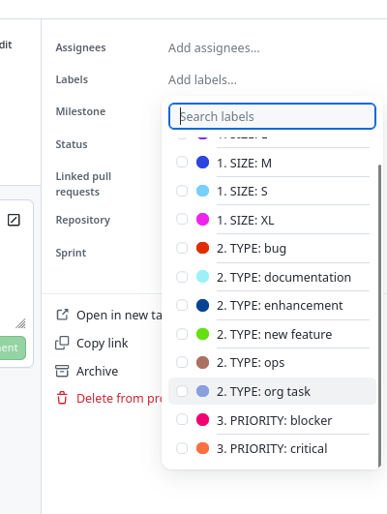Click the orange PRIORITY: critical color dot
387x514 pixels.
coord(202,448)
